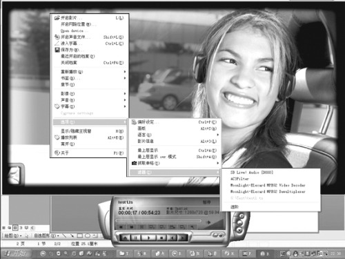
Task: Click the fast rewind icon in the player toolbar
Action: tap(121, 227)
